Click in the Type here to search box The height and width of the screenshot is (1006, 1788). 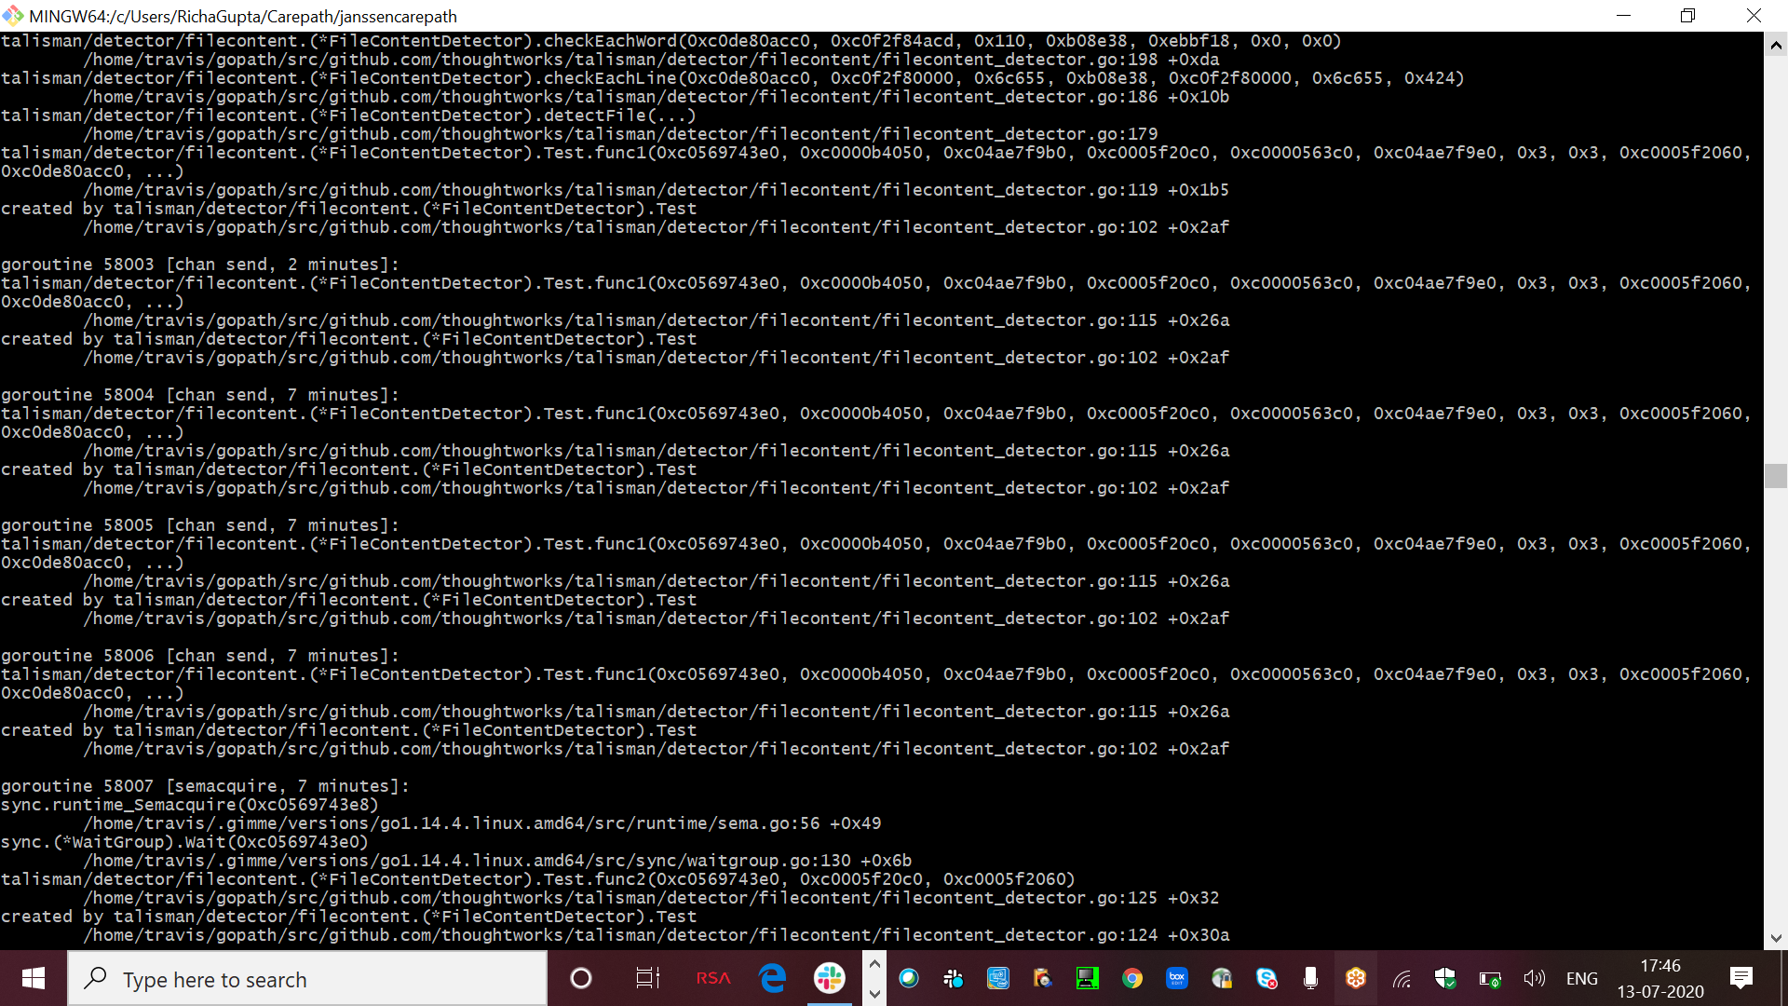307,980
